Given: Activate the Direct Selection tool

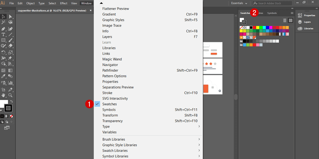Looking at the screenshot, I should (11, 17).
